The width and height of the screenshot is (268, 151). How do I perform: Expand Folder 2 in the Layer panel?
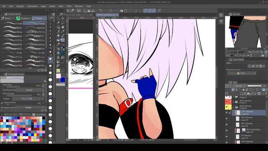tap(233, 97)
